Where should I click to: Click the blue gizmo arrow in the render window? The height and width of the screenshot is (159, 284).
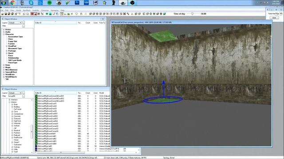point(164,89)
